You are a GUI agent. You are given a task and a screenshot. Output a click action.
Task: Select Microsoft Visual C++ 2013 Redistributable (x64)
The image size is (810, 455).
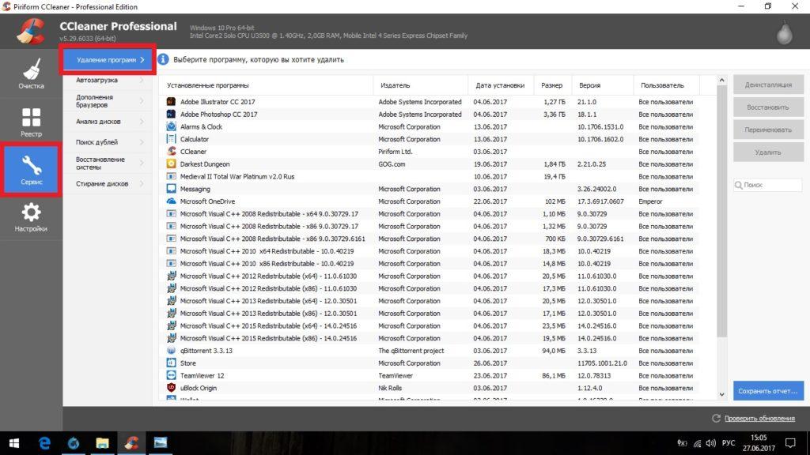point(429,301)
